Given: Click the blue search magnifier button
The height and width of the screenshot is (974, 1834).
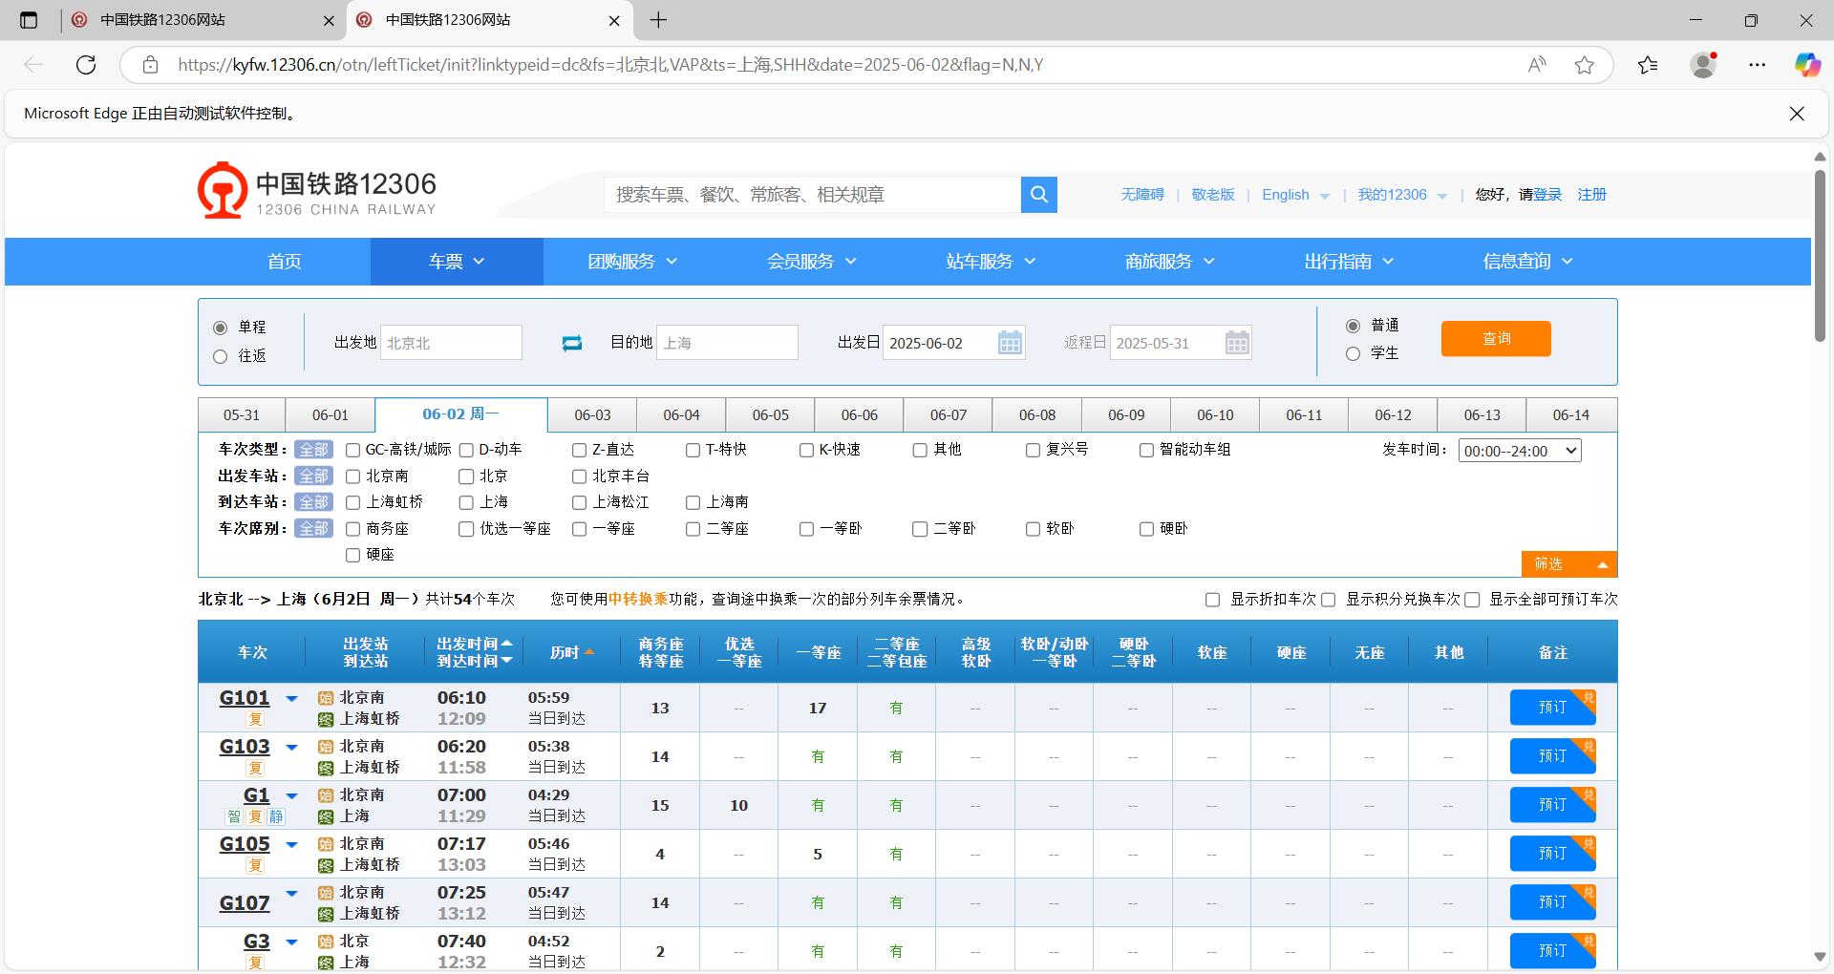Looking at the screenshot, I should 1038,195.
